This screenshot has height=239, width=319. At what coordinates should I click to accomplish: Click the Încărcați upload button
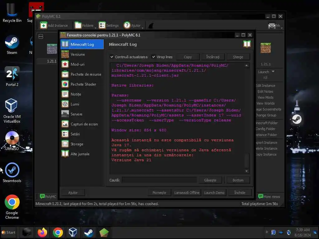[x=213, y=57]
